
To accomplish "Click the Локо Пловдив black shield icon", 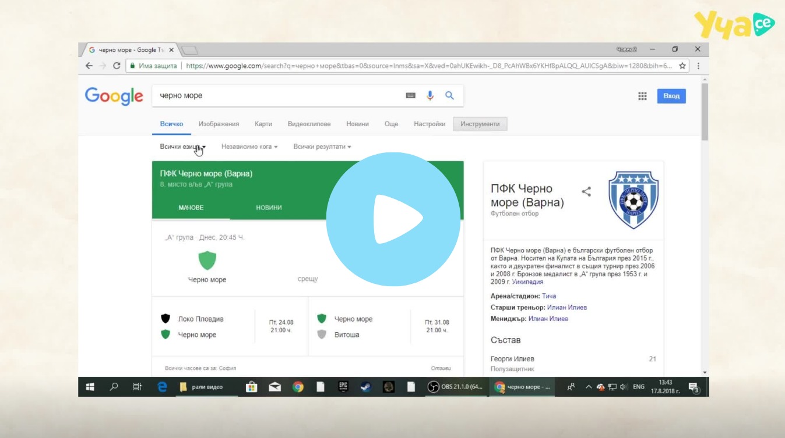I will click(166, 319).
